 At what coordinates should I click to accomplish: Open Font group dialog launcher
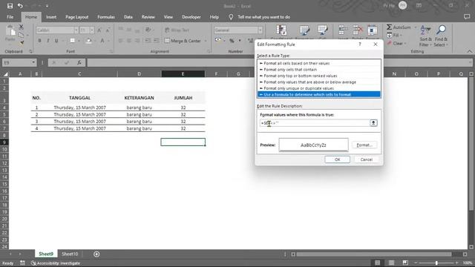[111, 52]
